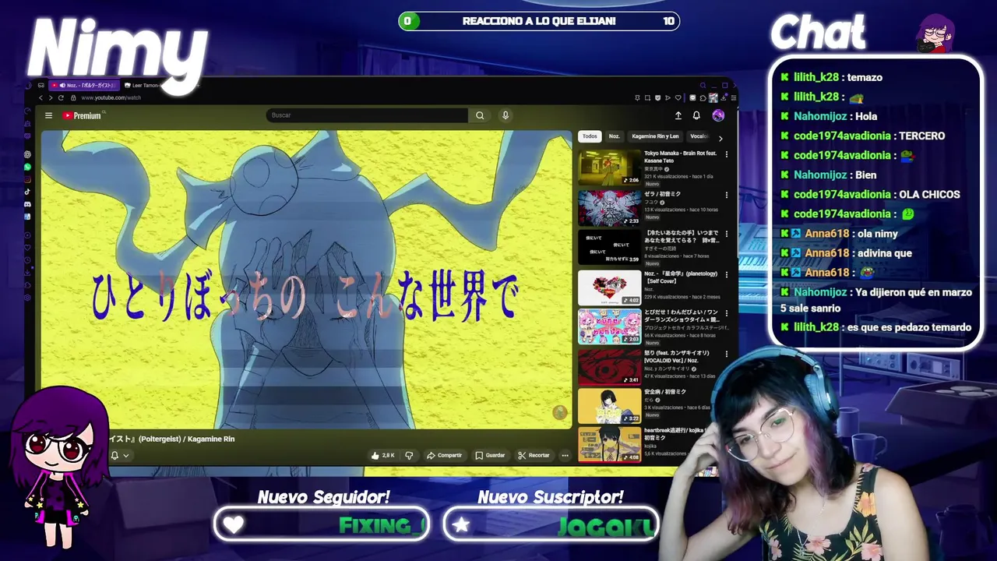Open the とびだせ！わんだびょい video thumbnail
997x561 pixels.
[x=609, y=326]
